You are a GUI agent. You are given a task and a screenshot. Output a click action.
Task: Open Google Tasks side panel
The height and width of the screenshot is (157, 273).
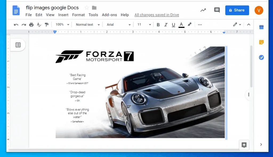[261, 57]
